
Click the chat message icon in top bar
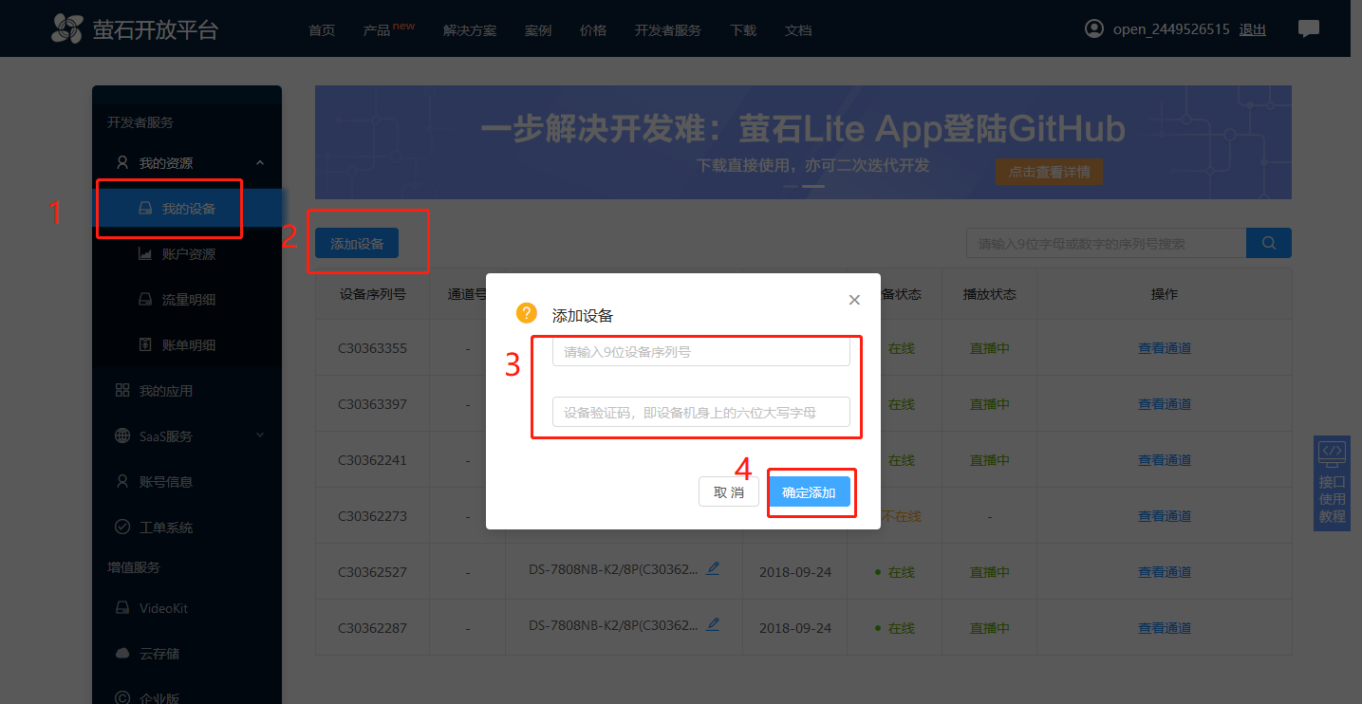coord(1309,28)
